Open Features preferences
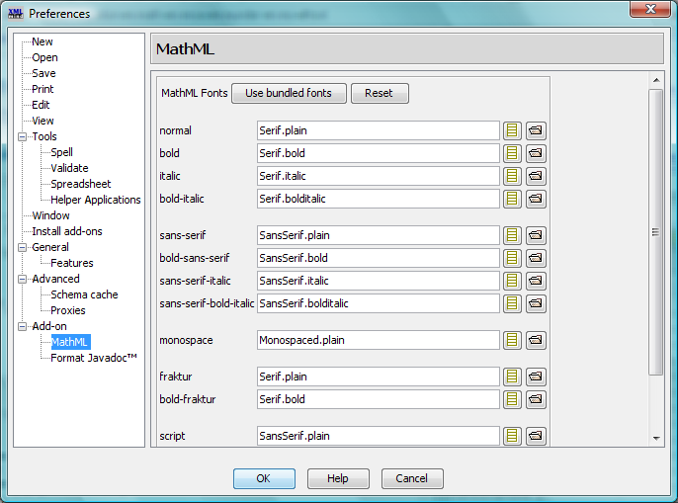Image resolution: width=678 pixels, height=503 pixels. click(72, 263)
